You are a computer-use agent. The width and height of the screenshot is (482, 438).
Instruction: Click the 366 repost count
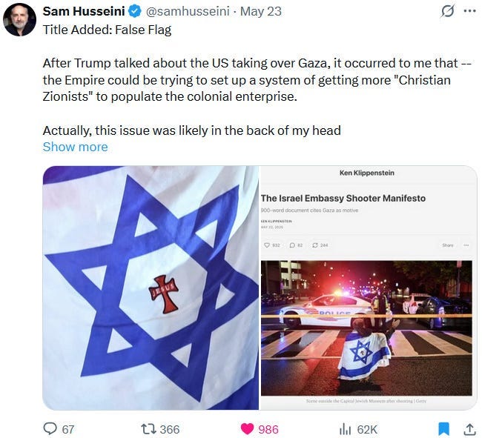(x=170, y=429)
